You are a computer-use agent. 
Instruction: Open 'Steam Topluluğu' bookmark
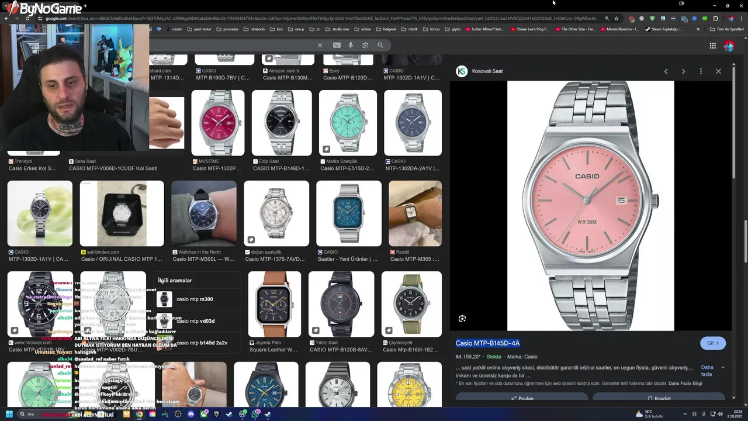(x=664, y=29)
